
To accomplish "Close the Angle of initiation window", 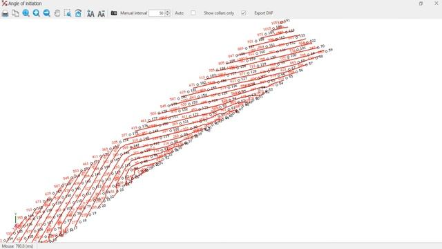I will tap(436, 3).
